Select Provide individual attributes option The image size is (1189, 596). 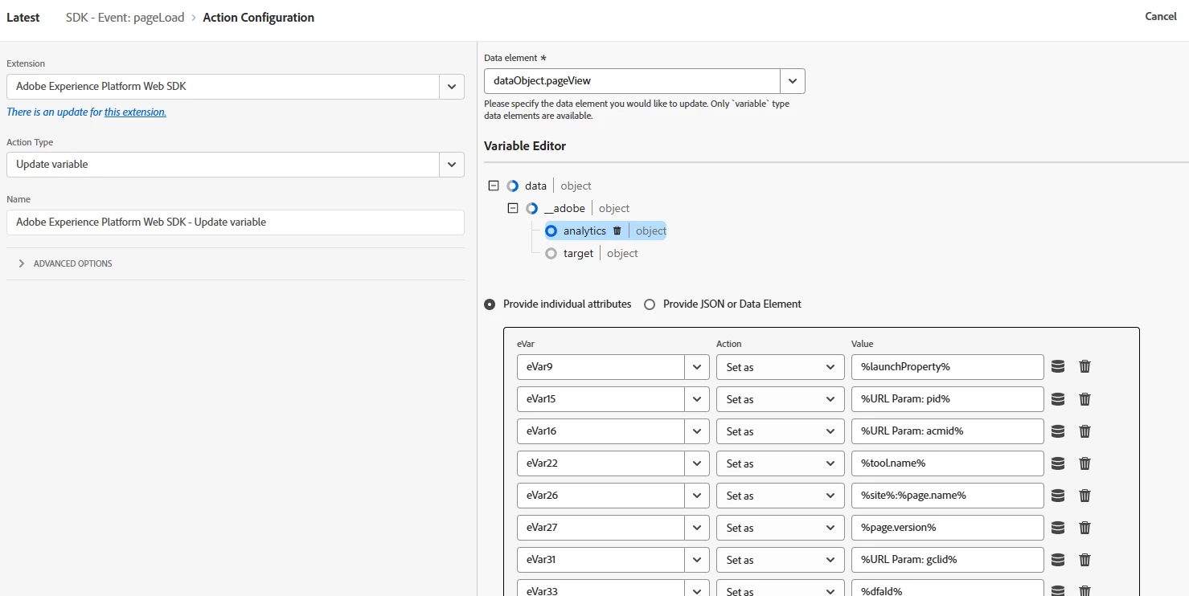coord(490,304)
